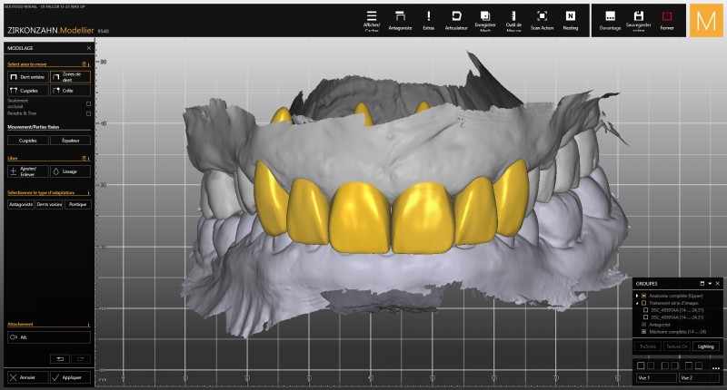Toggle the Mâchoire complète checkbox

(x=643, y=332)
